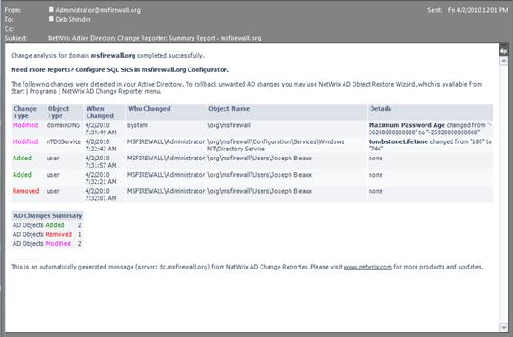
Task: Click the bold msfirewall.org domain name in first line
Action: pyautogui.click(x=113, y=56)
